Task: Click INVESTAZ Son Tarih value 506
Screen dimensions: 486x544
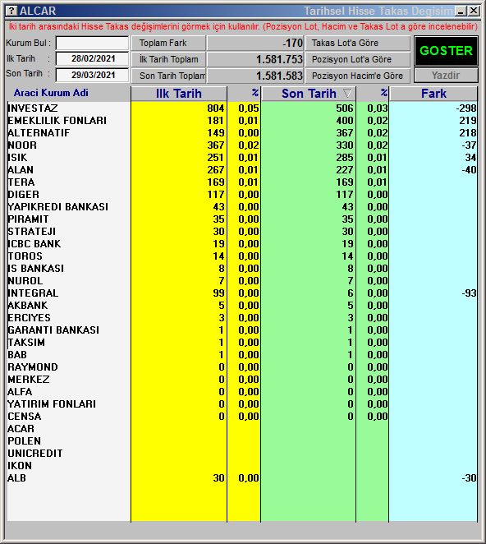Action: tap(345, 108)
